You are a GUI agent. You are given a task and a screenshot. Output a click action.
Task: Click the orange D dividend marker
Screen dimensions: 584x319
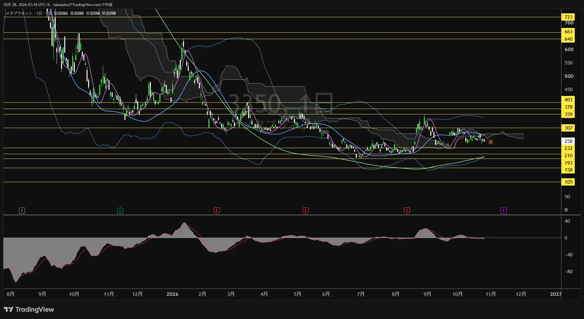tap(491, 142)
